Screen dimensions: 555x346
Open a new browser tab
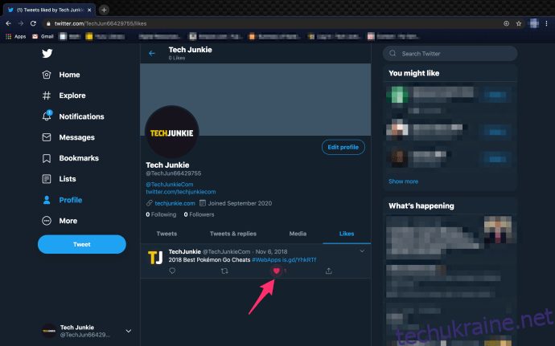[104, 10]
